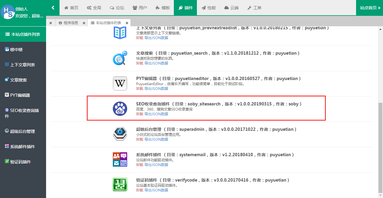Open 楼中楼 in the sidebar
This screenshot has width=383, height=198.
[23, 50]
